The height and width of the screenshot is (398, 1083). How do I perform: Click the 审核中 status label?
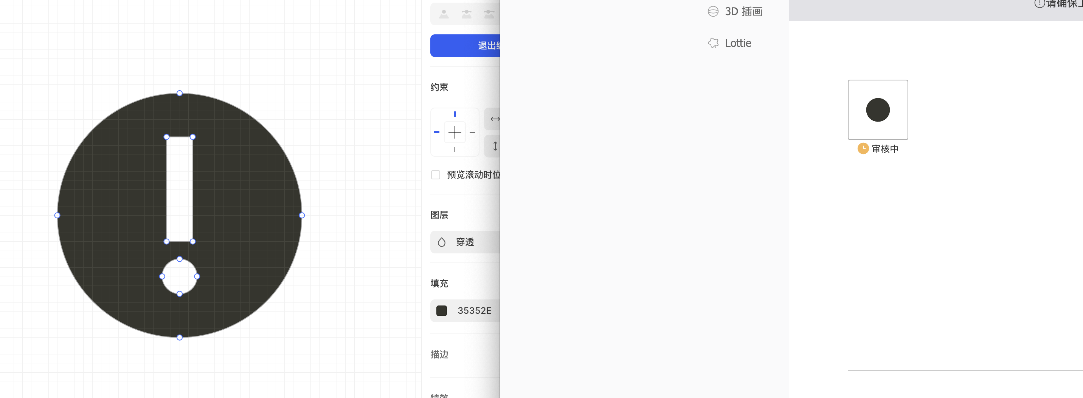coord(885,148)
